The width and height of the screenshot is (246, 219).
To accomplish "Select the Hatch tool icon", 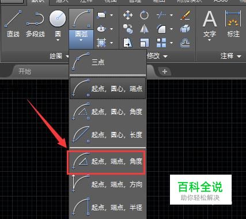I will click(101, 43).
